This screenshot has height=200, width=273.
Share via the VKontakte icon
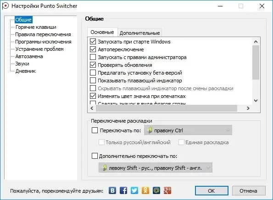[112, 191]
